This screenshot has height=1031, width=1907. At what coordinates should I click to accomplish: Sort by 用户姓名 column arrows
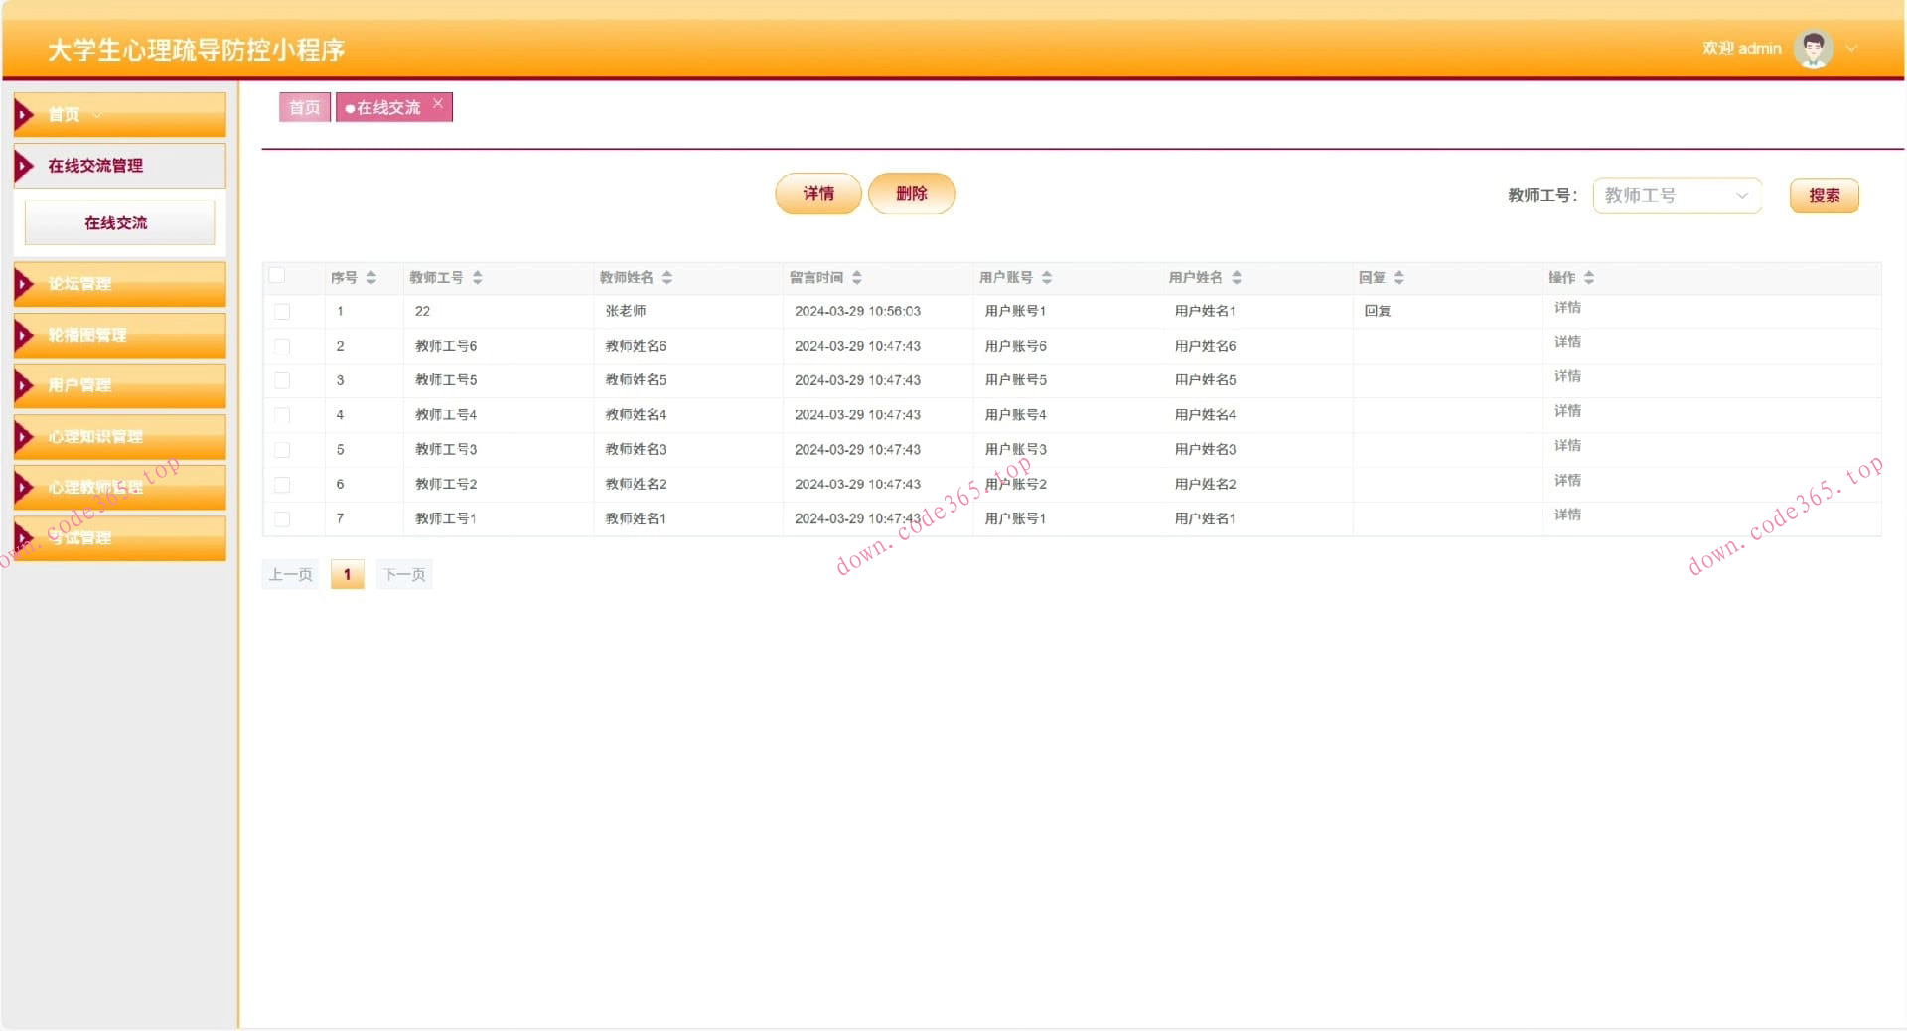coord(1237,278)
